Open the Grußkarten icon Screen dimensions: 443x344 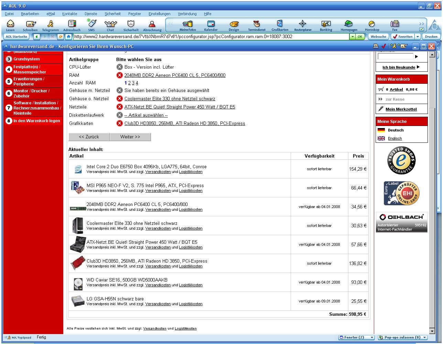(280, 26)
